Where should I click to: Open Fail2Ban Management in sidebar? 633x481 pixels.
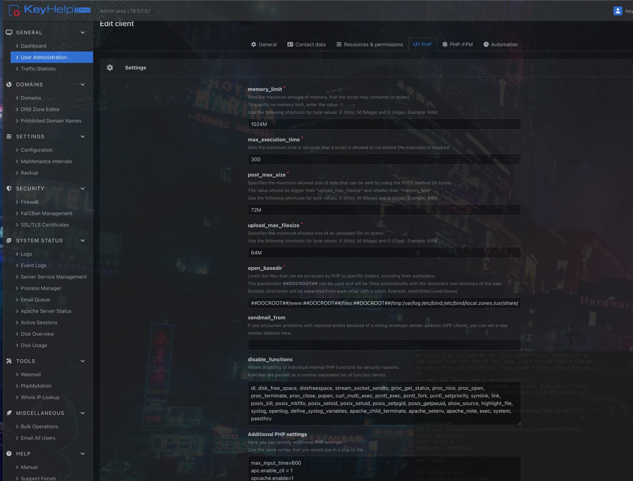(x=46, y=213)
